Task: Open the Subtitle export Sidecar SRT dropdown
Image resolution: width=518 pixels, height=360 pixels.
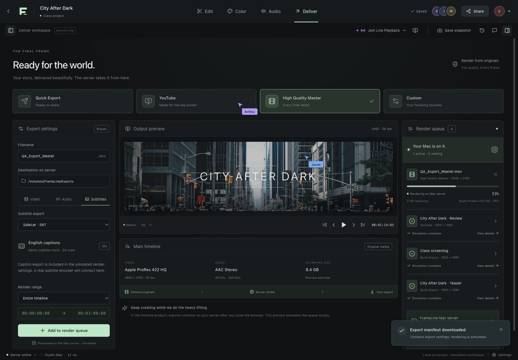Action: pos(64,225)
